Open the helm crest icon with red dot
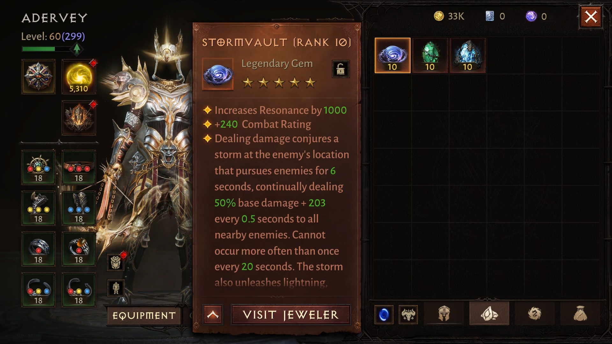Image resolution: width=612 pixels, height=344 pixels. 79,118
